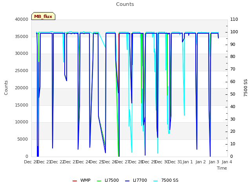Click the 30 tick on right axis
The width and height of the screenshot is (251, 188).
click(233, 119)
